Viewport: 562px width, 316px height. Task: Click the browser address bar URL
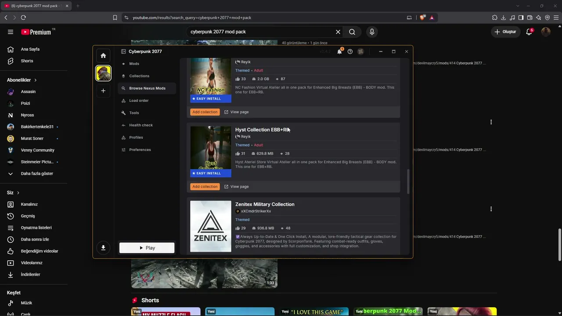tap(192, 18)
